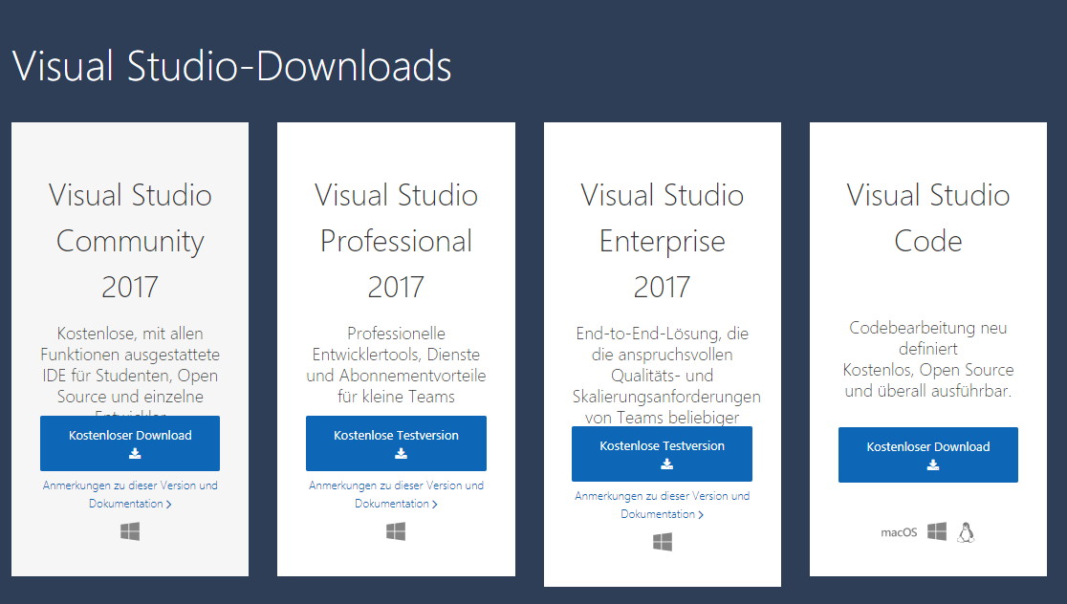Image resolution: width=1067 pixels, height=604 pixels.
Task: Click the Windows logo under Visual Studio Code
Action: (937, 532)
